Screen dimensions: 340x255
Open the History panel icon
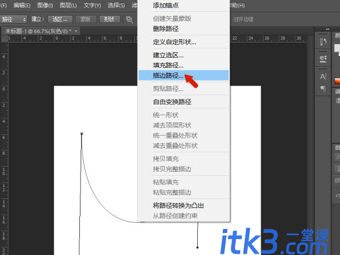(x=323, y=41)
